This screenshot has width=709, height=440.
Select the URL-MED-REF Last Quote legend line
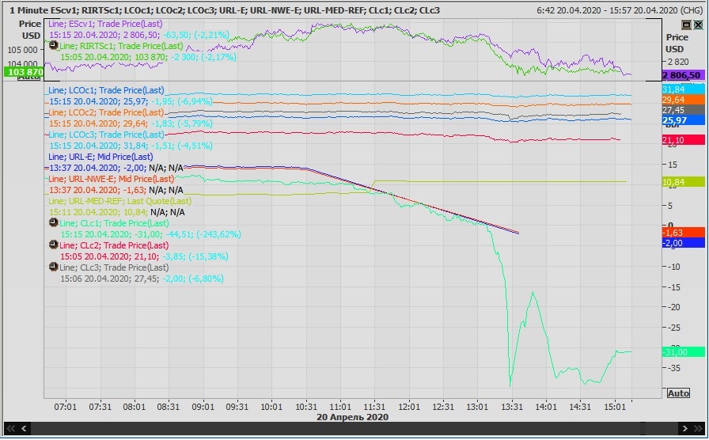pos(119,201)
